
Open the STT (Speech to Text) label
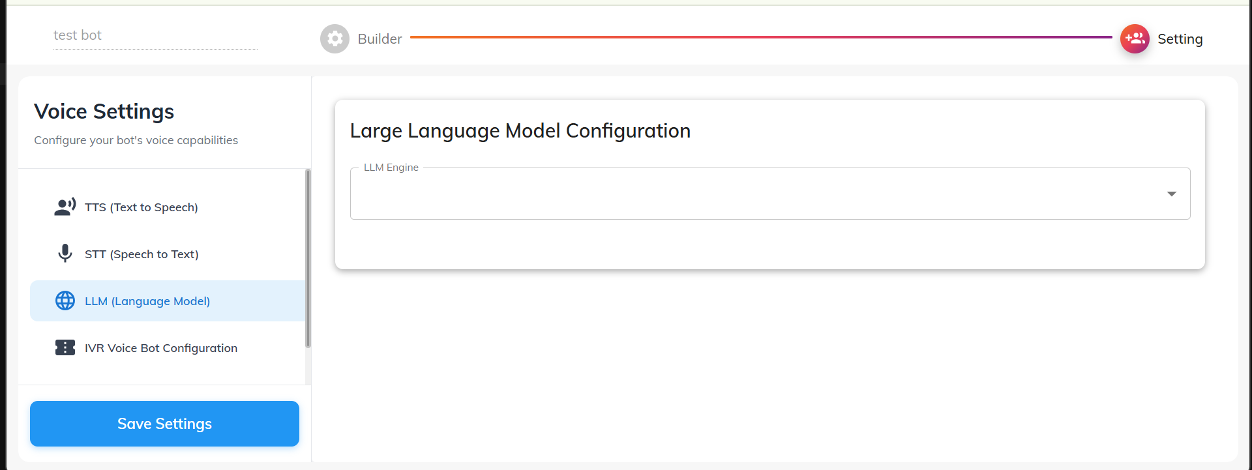142,254
